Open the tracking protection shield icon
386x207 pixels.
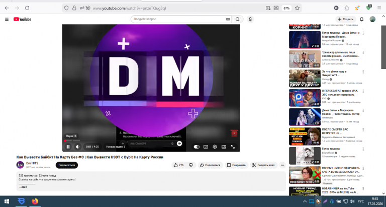(66, 8)
